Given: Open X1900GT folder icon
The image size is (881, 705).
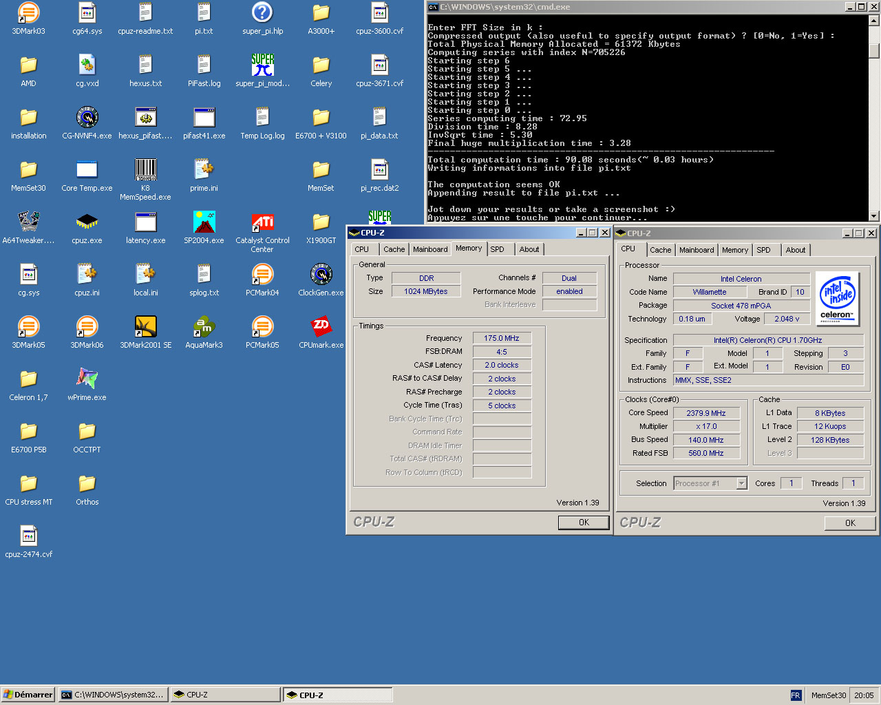Looking at the screenshot, I should tap(321, 222).
